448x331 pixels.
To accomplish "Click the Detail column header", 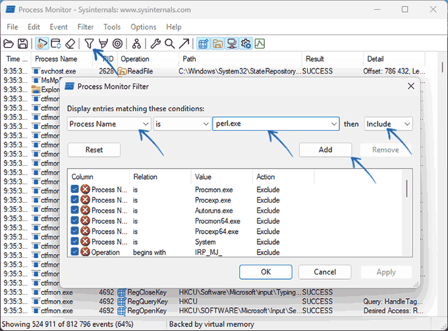I will (394, 59).
